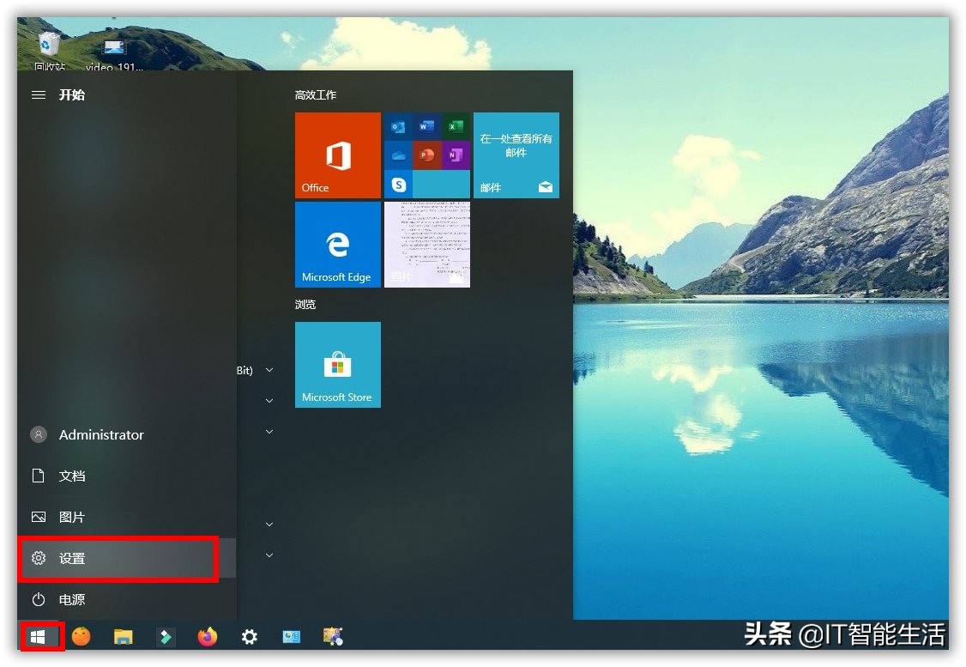Open the orange fruit app on taskbar
Viewport: 966px width, 667px height.
(81, 637)
